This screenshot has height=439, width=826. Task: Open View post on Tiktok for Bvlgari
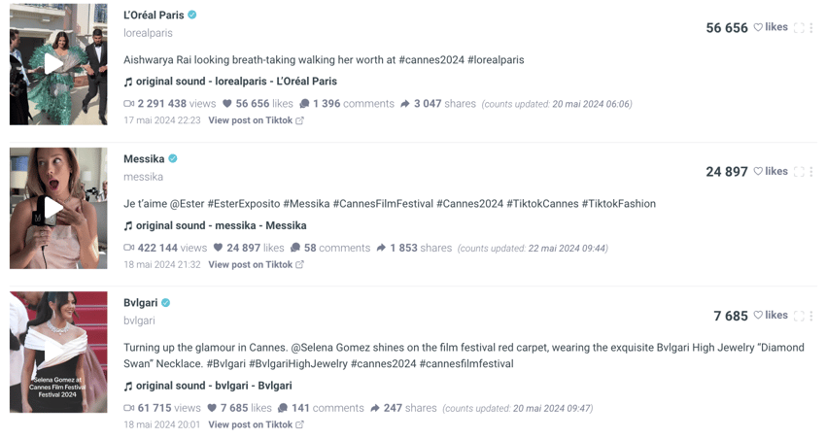point(256,424)
